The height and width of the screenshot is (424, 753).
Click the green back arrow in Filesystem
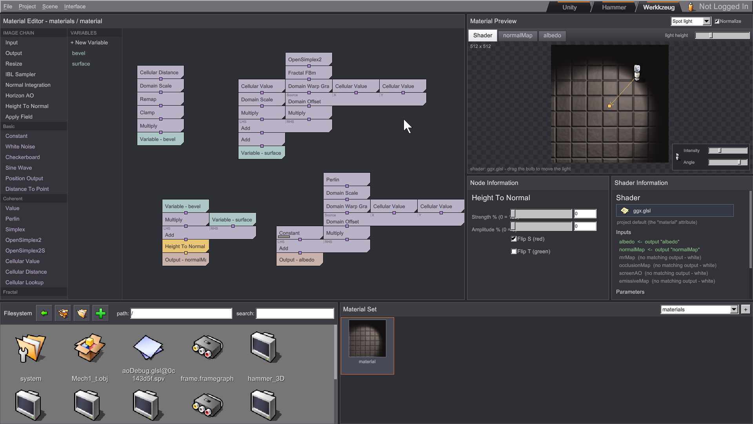[44, 313]
